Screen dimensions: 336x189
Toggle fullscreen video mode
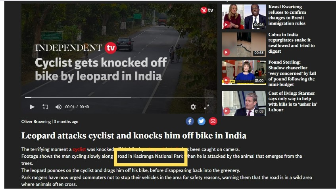point(207,107)
